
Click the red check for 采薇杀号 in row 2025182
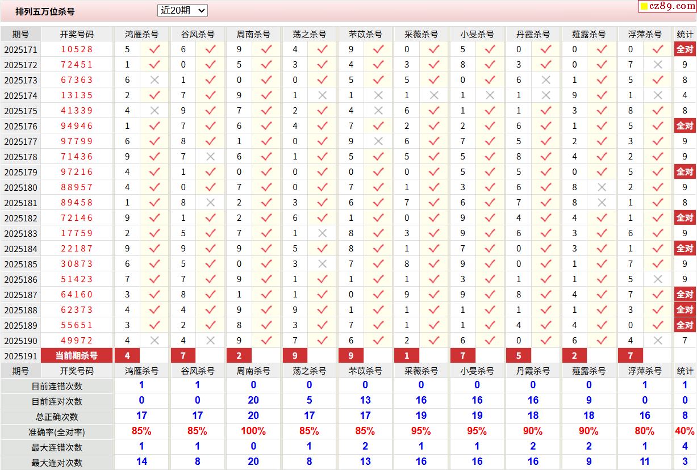coord(434,218)
